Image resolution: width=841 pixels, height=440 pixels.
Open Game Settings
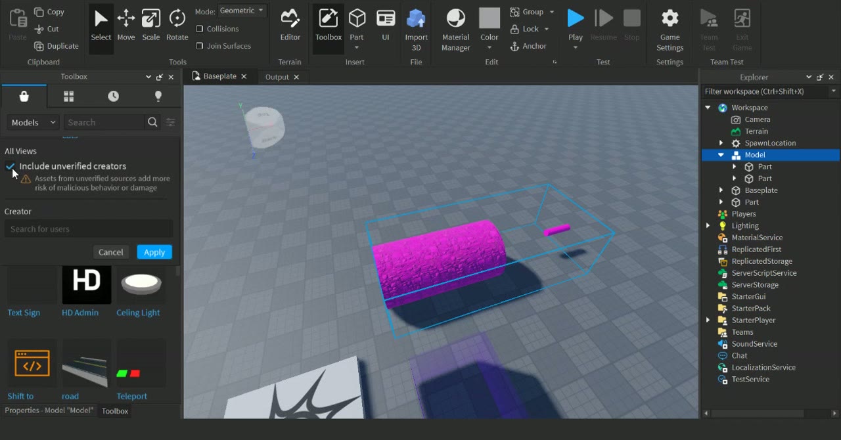coord(670,30)
